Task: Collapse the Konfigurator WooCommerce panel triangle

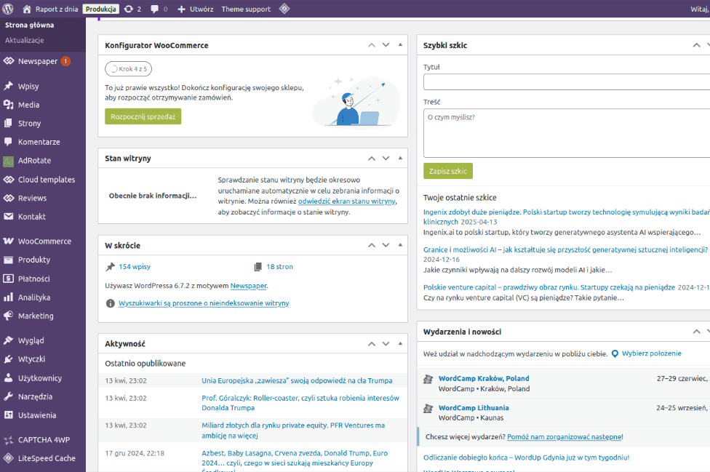Action: 400,45
